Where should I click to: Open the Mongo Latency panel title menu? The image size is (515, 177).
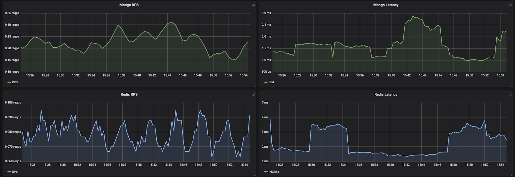click(386, 5)
